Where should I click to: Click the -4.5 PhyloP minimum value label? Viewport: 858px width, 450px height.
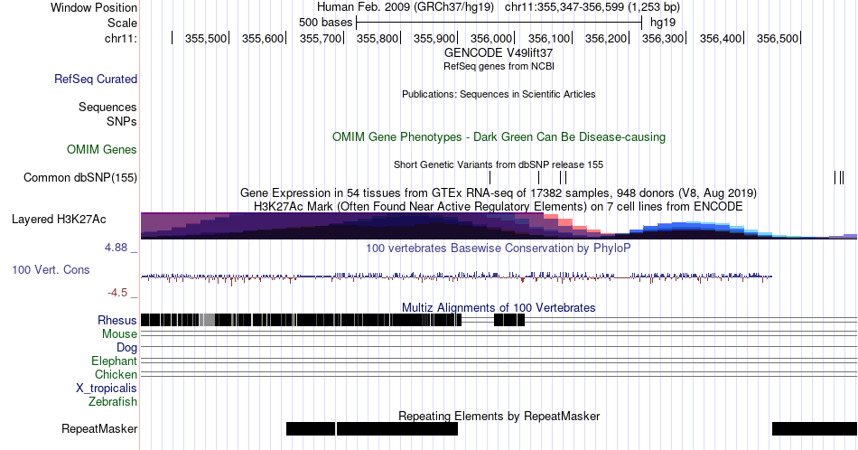coord(117,293)
